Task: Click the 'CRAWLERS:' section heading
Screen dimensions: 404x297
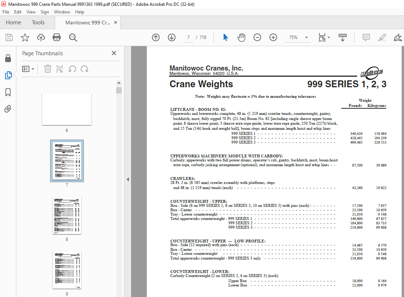Action: pyautogui.click(x=183, y=178)
